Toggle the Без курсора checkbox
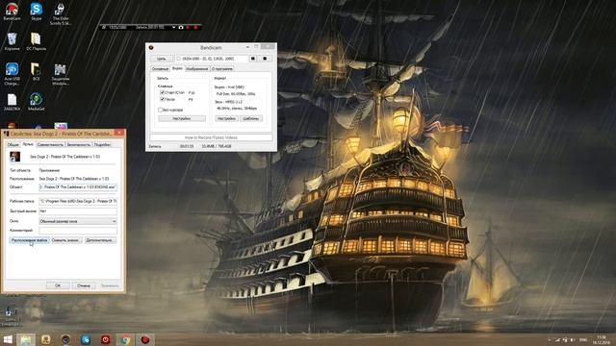The image size is (616, 346). (160, 110)
